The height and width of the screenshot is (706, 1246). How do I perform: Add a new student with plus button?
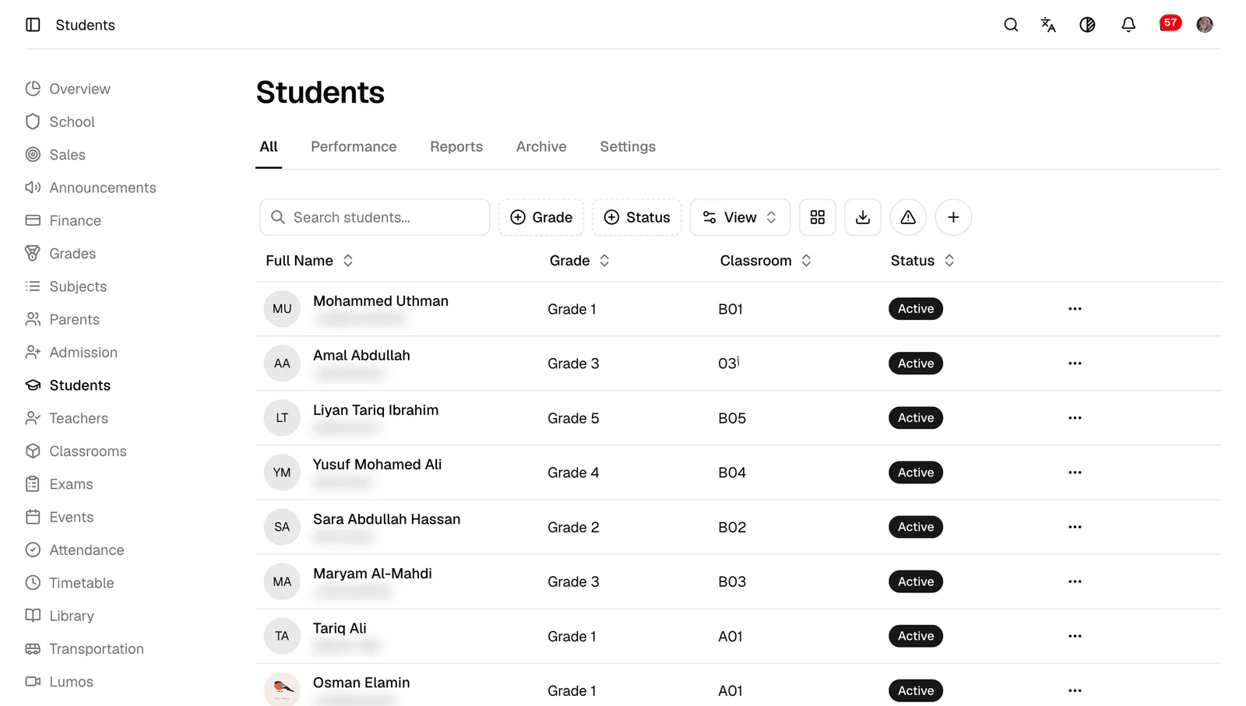(953, 217)
